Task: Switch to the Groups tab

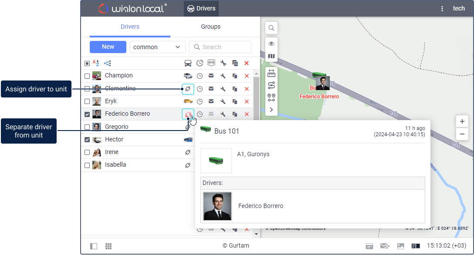Action: click(x=210, y=27)
